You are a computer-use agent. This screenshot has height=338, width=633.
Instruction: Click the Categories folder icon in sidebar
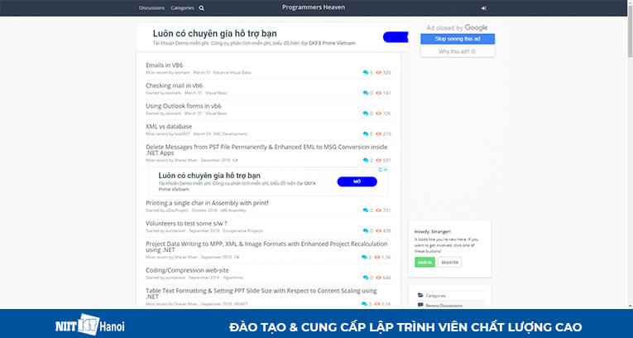tap(420, 296)
